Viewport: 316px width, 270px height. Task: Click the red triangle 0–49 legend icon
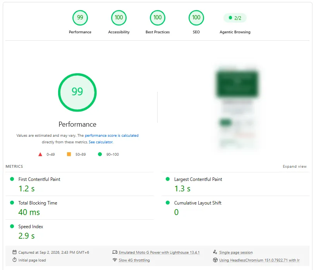pos(40,154)
